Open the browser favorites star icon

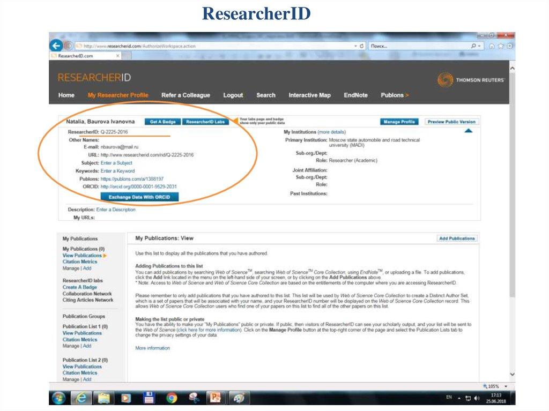(500, 46)
